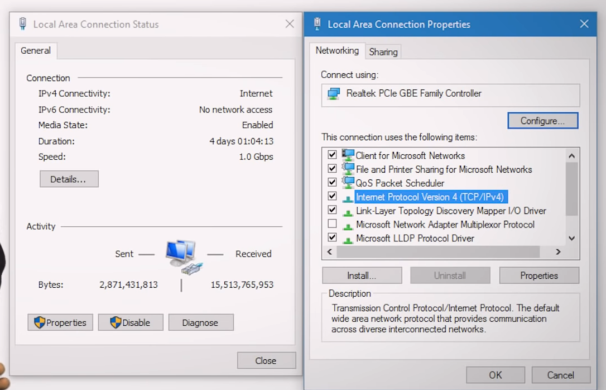Select Link-Layer Topology Discovery Mapper I/O Driver
The width and height of the screenshot is (606, 390).
point(451,211)
